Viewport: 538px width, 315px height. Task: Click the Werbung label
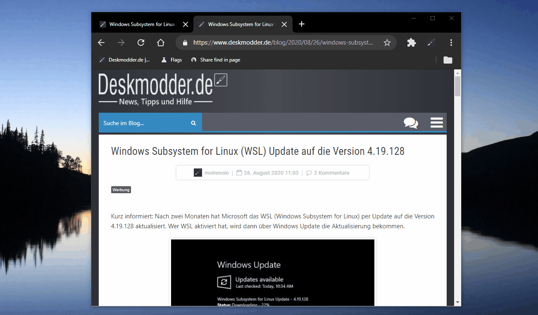(x=121, y=190)
